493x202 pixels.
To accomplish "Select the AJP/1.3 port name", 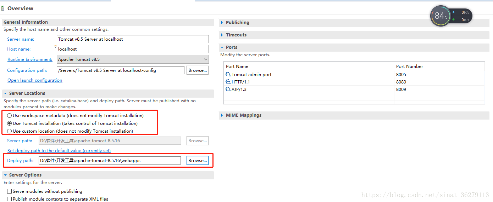I will coord(239,90).
